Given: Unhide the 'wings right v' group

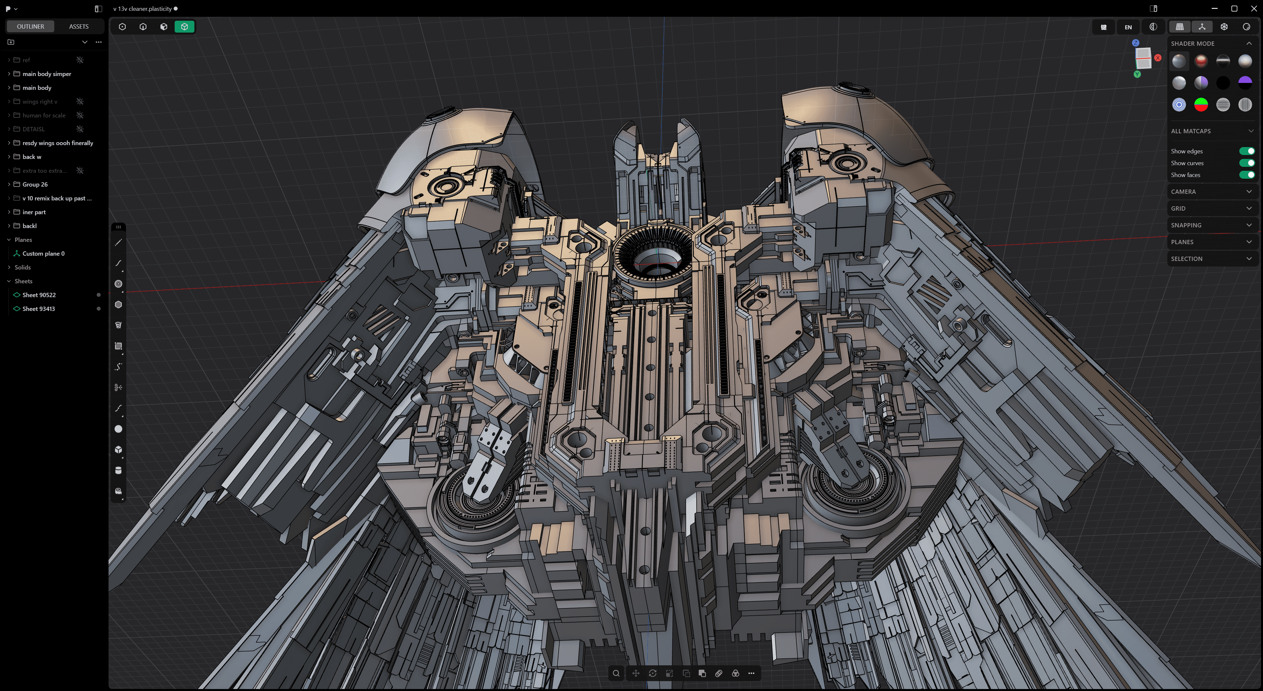Looking at the screenshot, I should [x=80, y=102].
